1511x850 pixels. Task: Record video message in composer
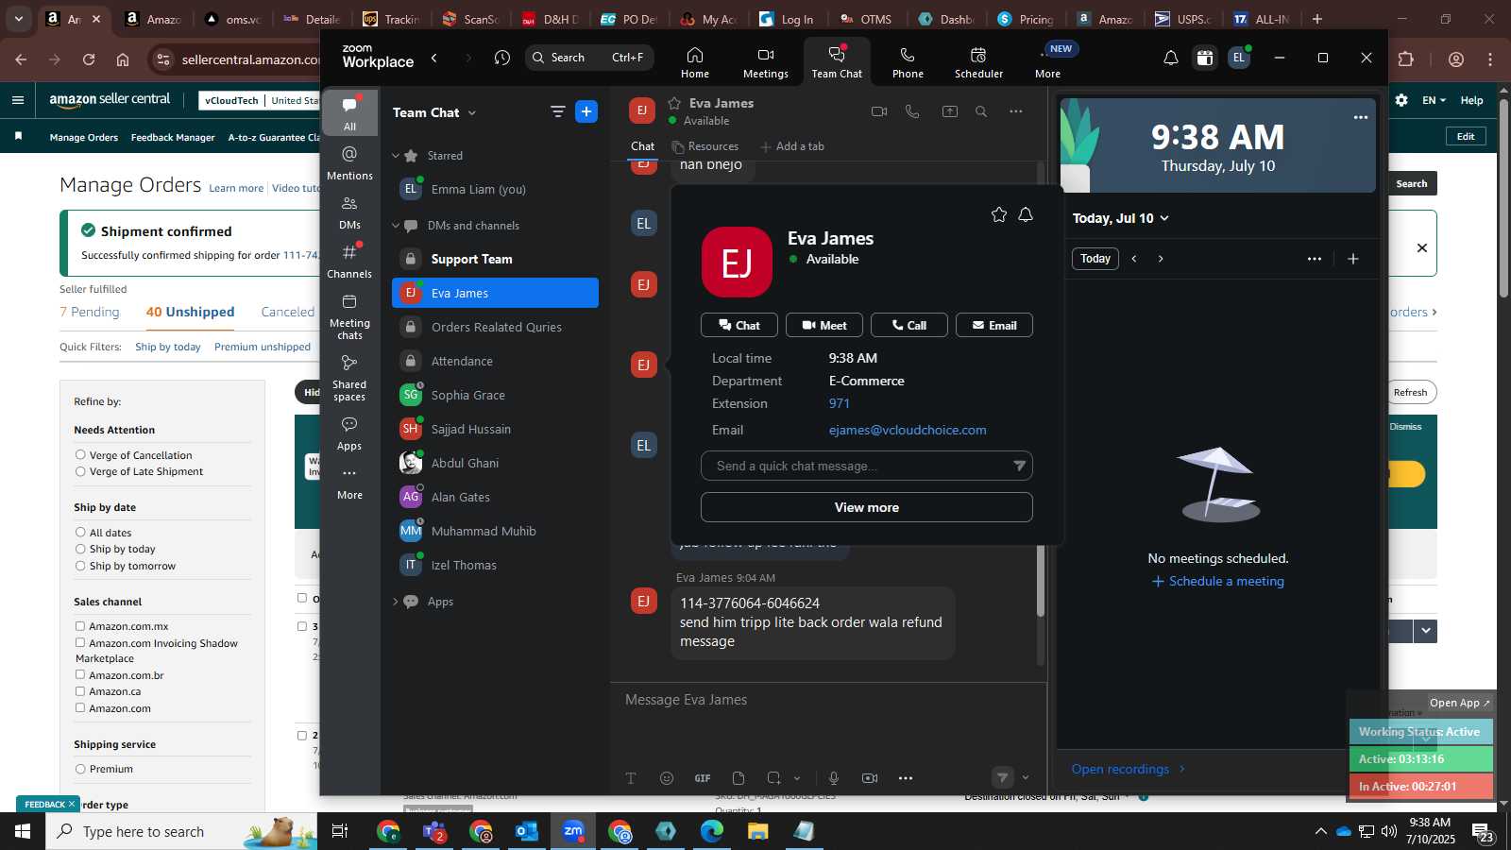[x=870, y=778]
